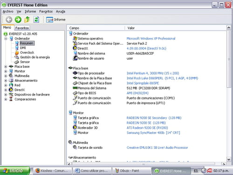Open Microsoft Windows XP Professional link
Viewport: 233px width, 175px height.
point(151,38)
